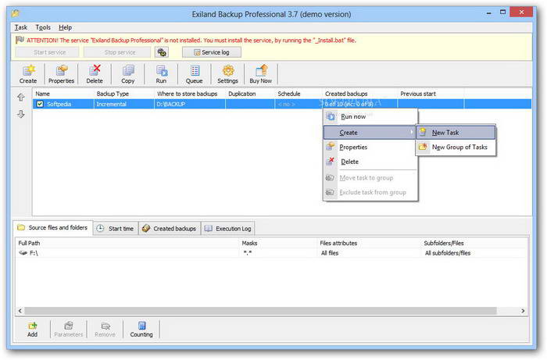Screen dimensions: 547x360
Task: Click the All files attribute cell
Action: 330,253
